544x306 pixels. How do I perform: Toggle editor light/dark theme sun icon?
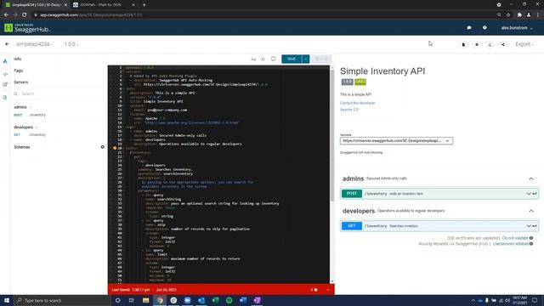coord(263,59)
